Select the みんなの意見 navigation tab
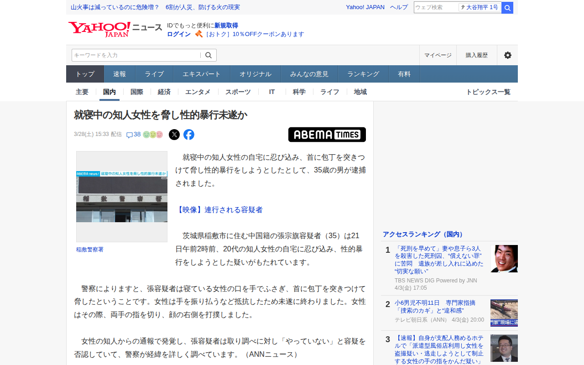The image size is (584, 365). pyautogui.click(x=309, y=74)
